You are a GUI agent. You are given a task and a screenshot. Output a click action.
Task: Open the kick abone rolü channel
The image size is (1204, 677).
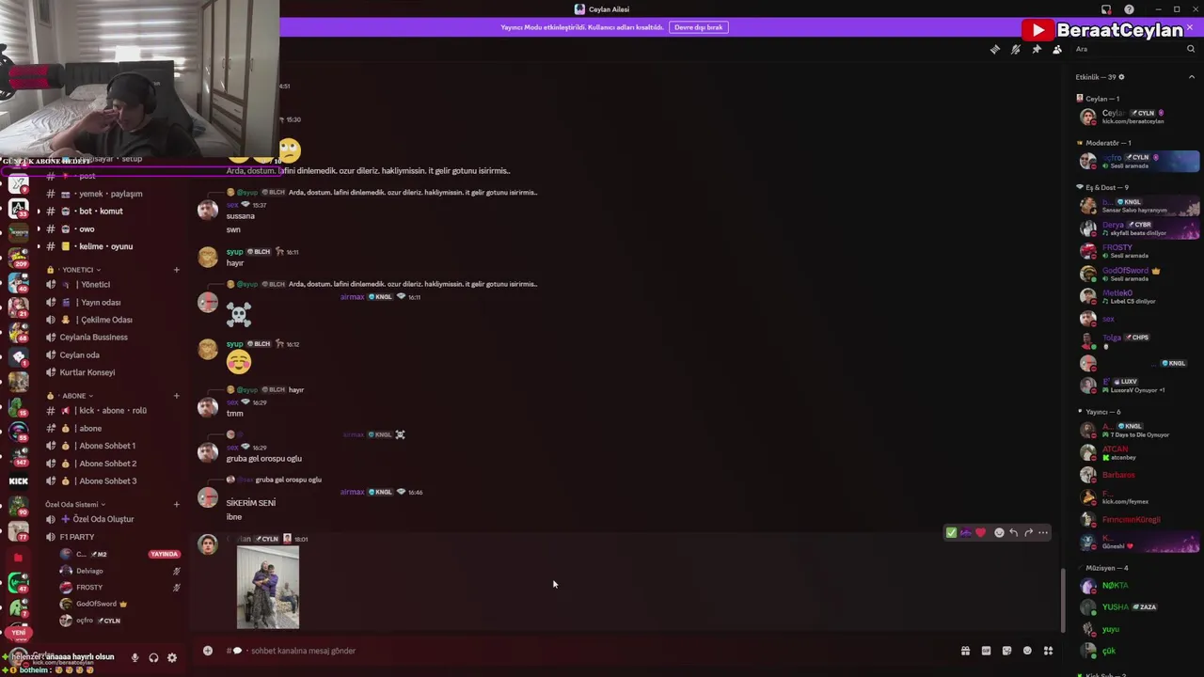click(x=111, y=411)
